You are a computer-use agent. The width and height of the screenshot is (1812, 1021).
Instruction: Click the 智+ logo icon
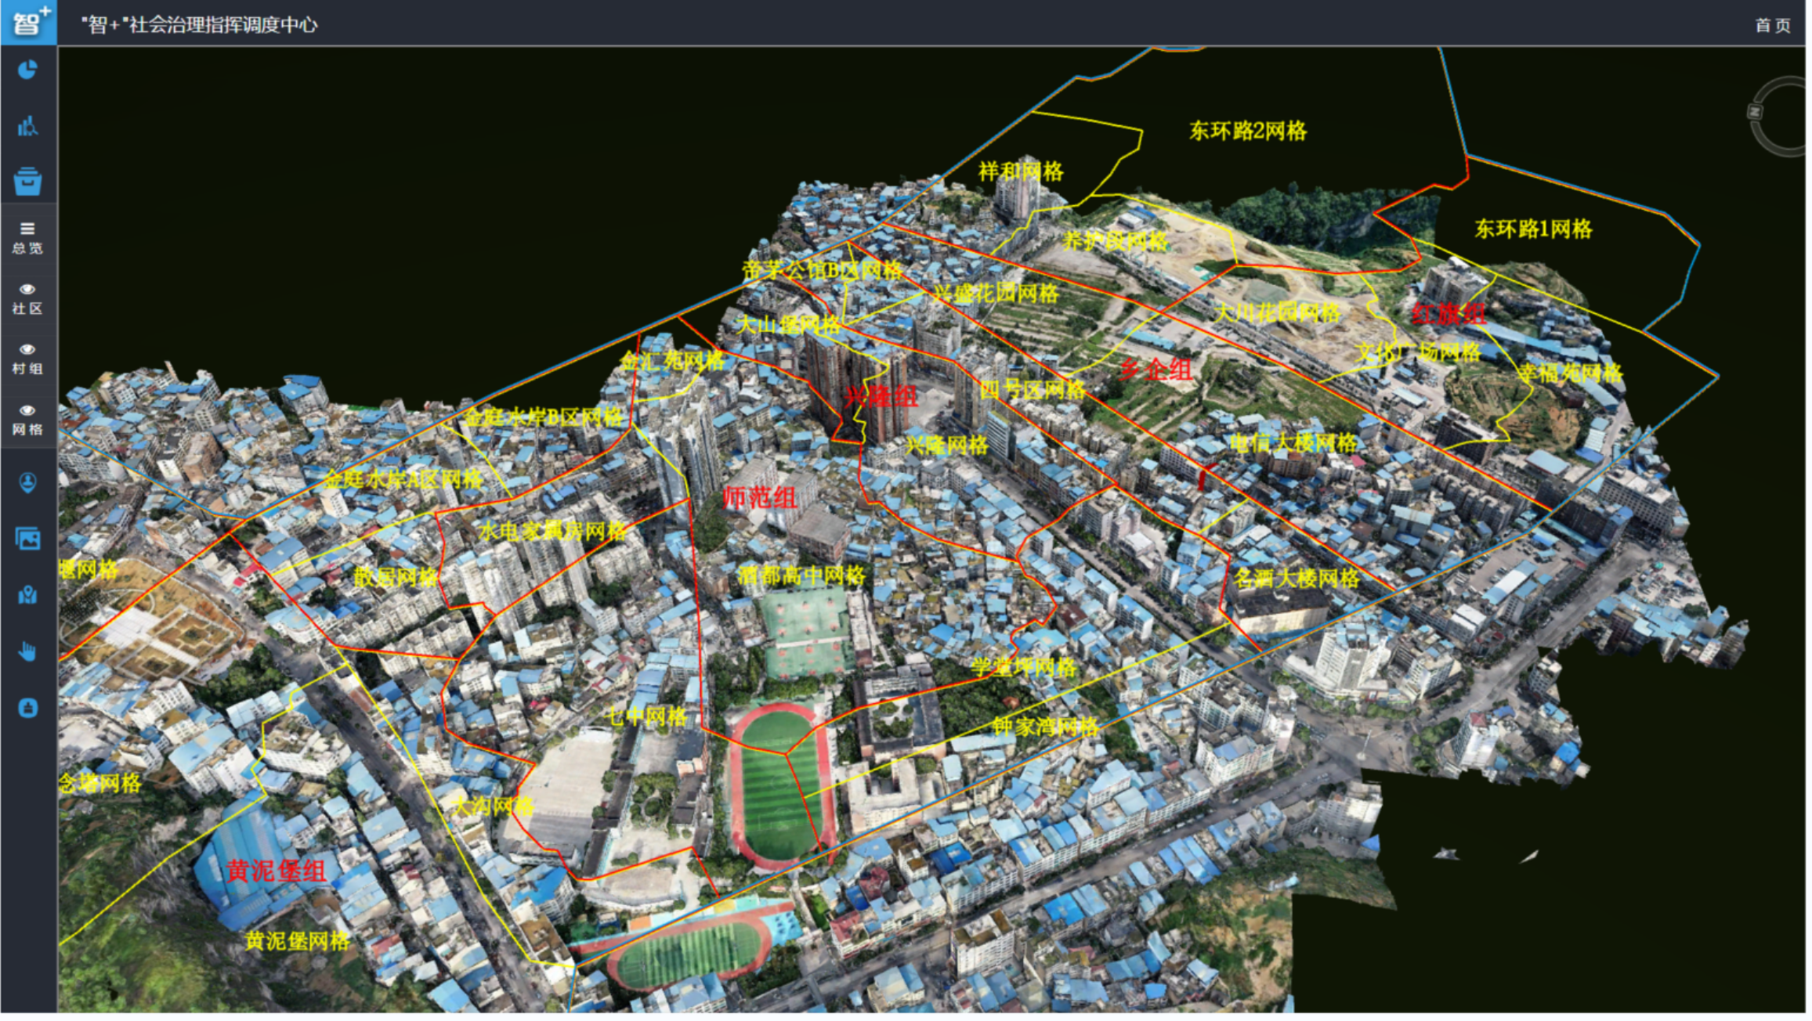point(28,22)
